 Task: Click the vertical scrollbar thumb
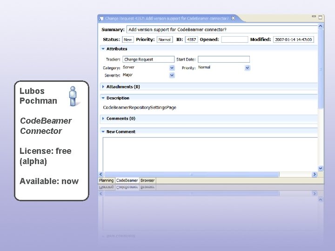coord(320,69)
